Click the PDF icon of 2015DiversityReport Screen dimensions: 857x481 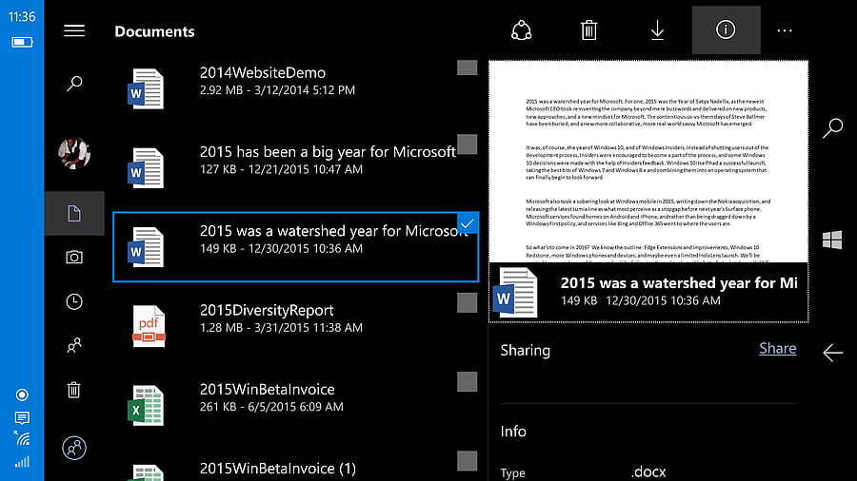click(149, 326)
